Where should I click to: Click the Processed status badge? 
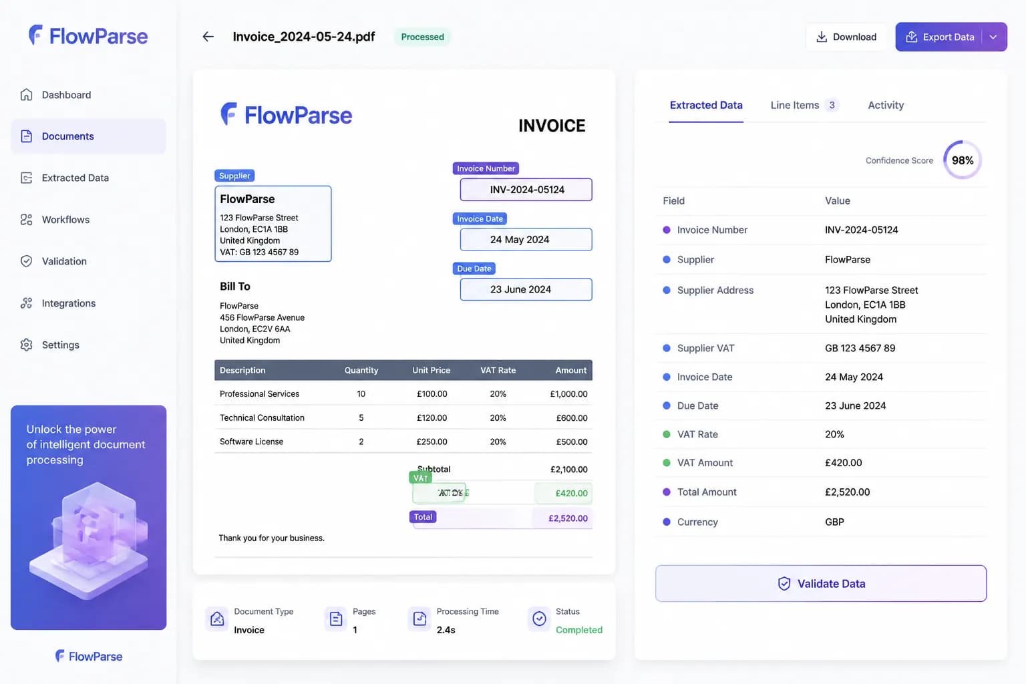[x=422, y=37]
